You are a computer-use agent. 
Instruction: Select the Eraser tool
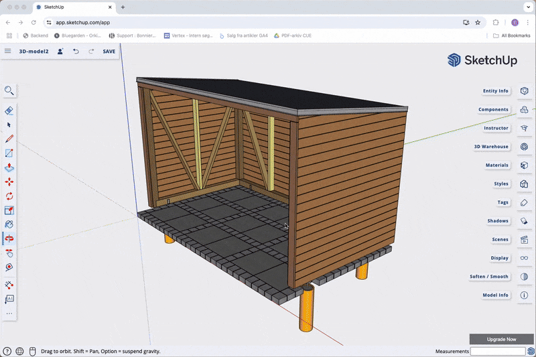9,111
